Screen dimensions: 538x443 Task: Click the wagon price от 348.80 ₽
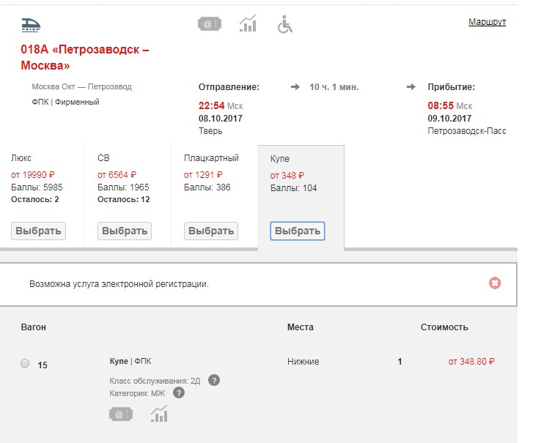[x=471, y=361]
